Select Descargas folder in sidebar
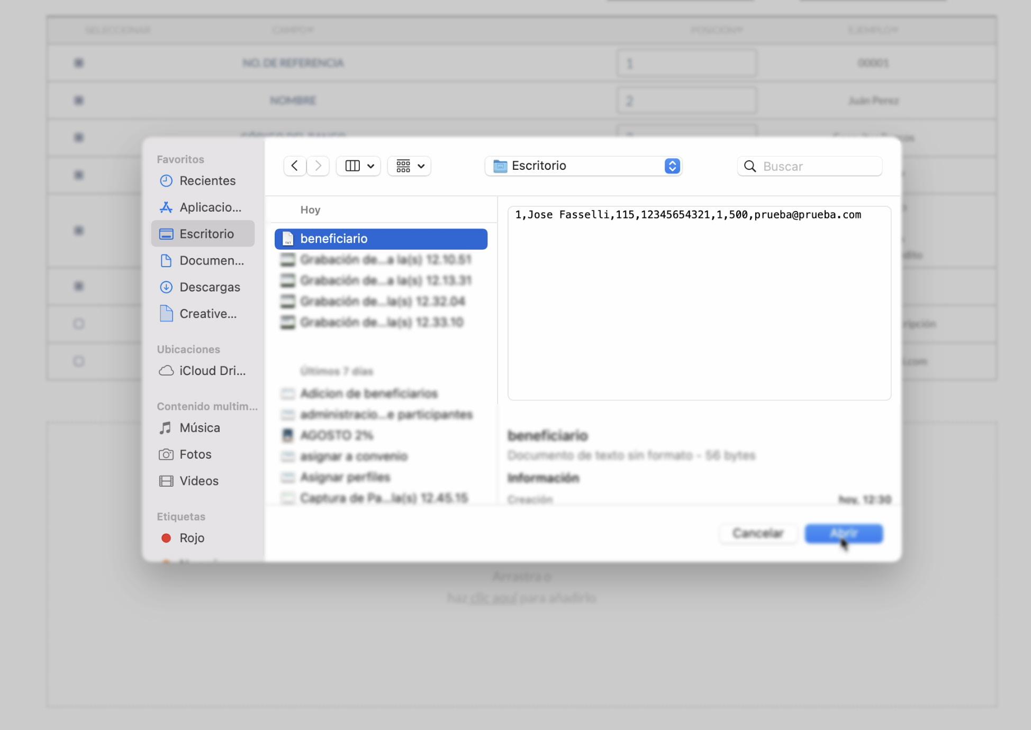1031x730 pixels. (x=209, y=287)
